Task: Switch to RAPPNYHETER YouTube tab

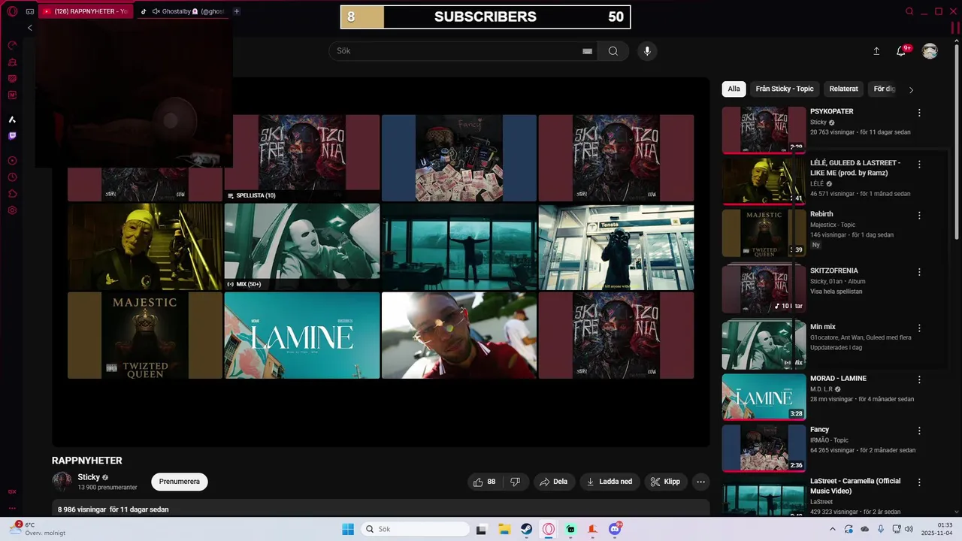Action: [x=85, y=11]
